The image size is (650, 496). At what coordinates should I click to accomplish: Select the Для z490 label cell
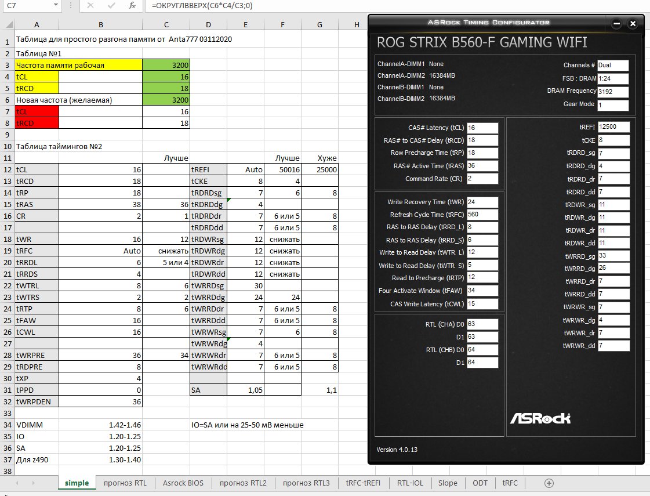click(x=37, y=460)
